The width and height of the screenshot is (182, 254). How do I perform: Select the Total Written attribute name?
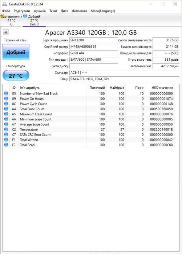(29, 140)
